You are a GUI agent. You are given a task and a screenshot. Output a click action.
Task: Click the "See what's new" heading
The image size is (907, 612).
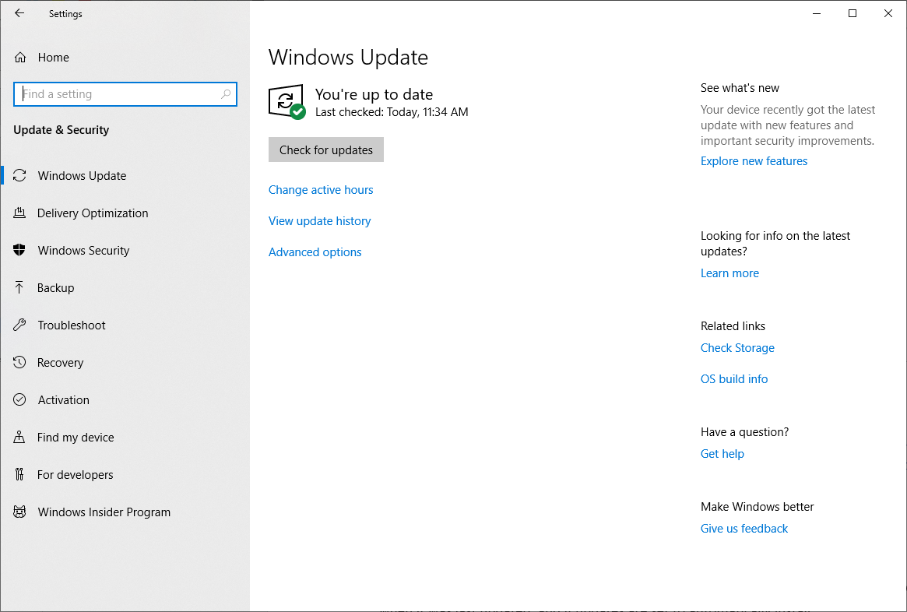click(x=740, y=88)
